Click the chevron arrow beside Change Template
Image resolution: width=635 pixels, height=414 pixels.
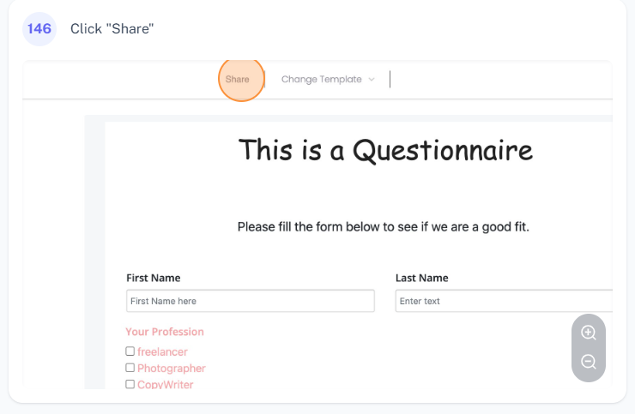(x=372, y=80)
